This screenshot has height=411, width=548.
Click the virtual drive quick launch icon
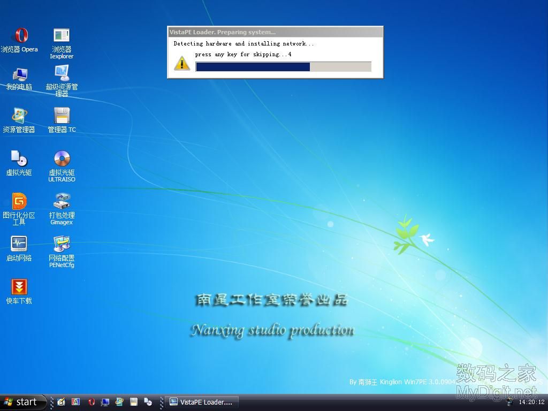point(148,402)
